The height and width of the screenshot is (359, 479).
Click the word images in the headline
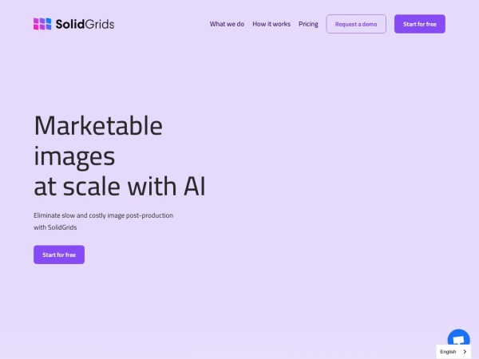[74, 156]
